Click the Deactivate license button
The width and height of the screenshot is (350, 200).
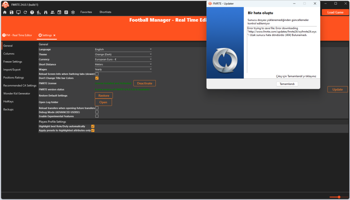(145, 83)
